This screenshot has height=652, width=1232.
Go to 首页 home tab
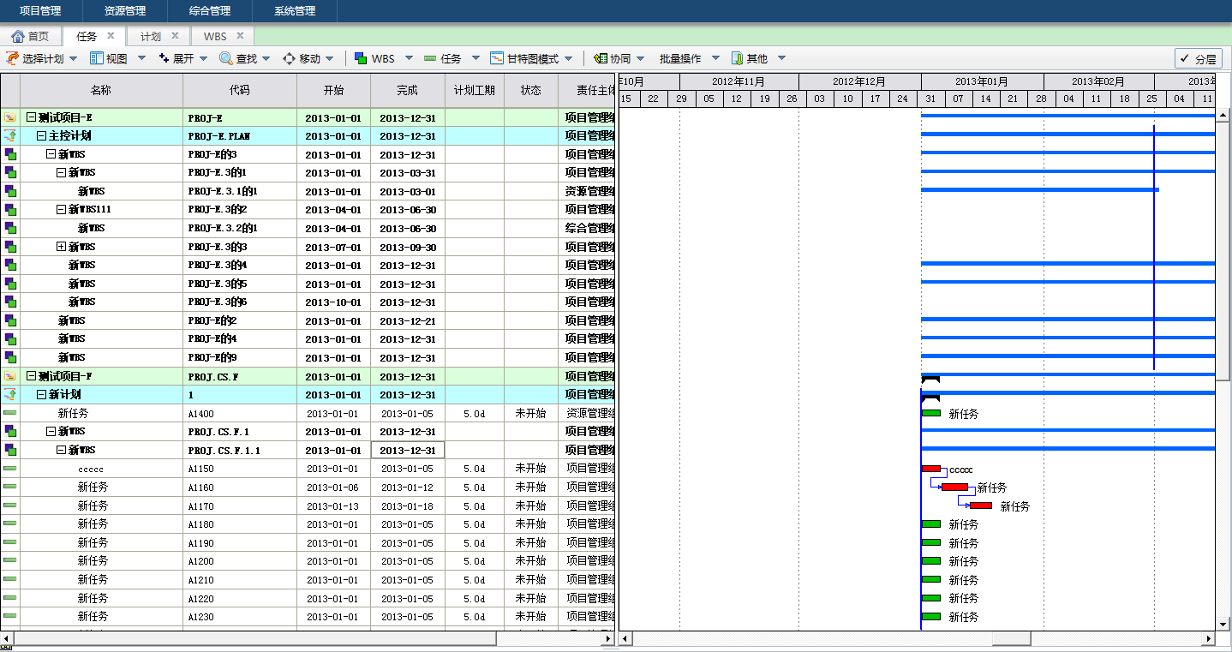(x=30, y=36)
